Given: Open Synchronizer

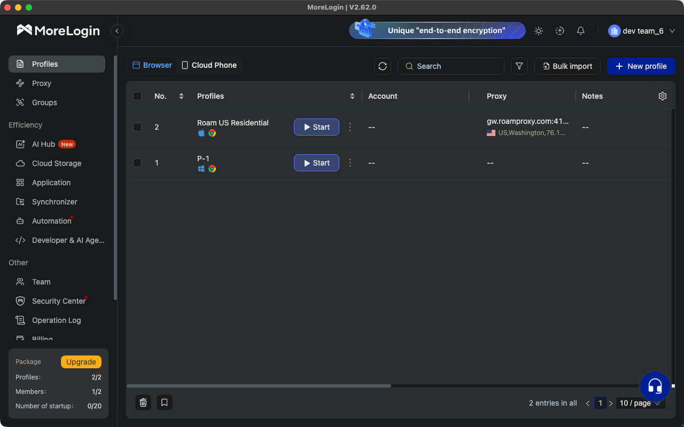Looking at the screenshot, I should pos(57,202).
